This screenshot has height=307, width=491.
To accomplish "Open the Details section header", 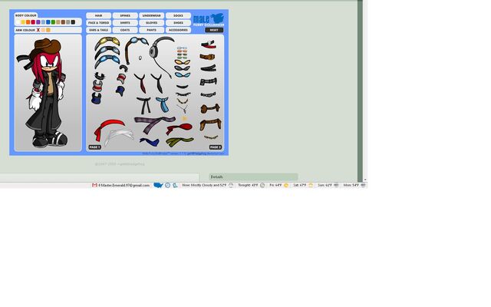I will point(253,177).
